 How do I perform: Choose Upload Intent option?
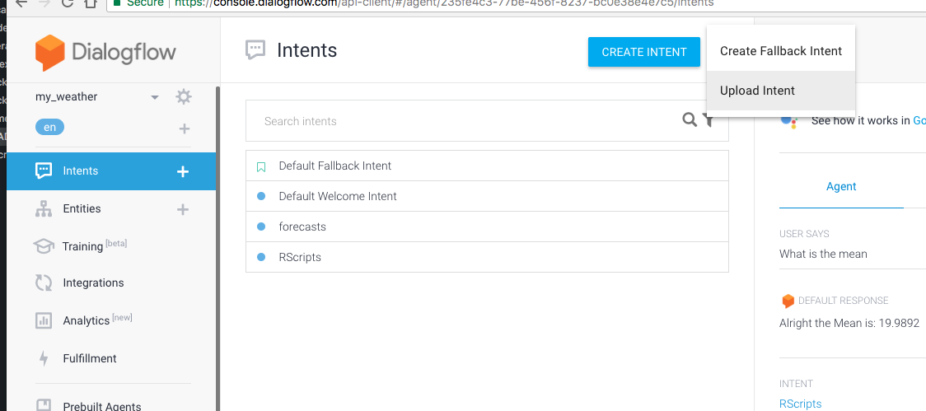point(781,91)
